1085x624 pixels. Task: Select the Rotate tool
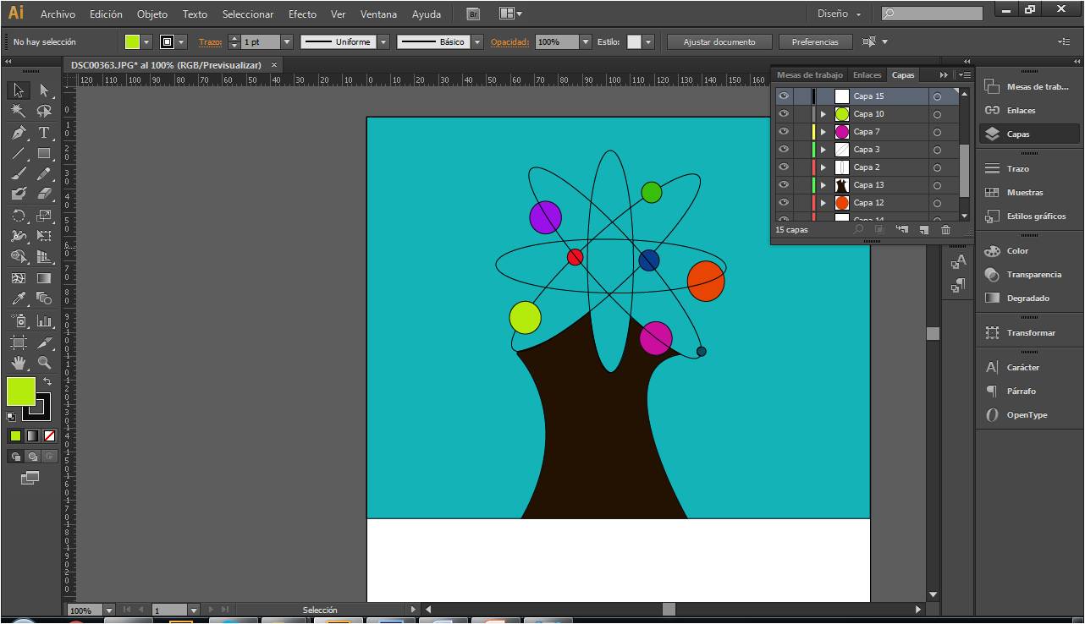point(19,215)
